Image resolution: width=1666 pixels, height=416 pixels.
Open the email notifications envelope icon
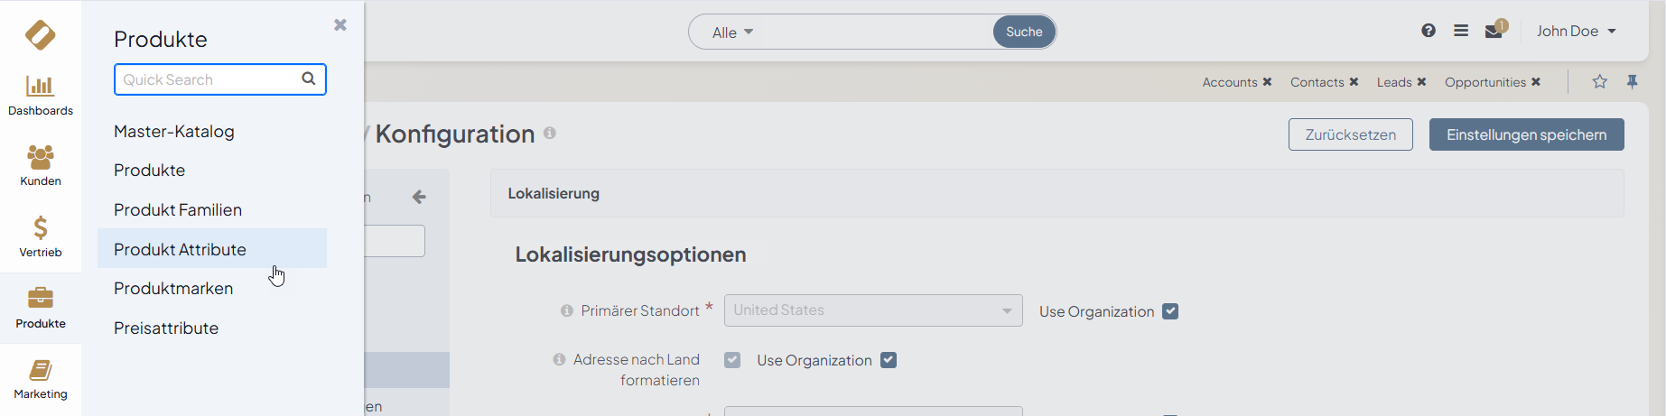click(x=1494, y=31)
